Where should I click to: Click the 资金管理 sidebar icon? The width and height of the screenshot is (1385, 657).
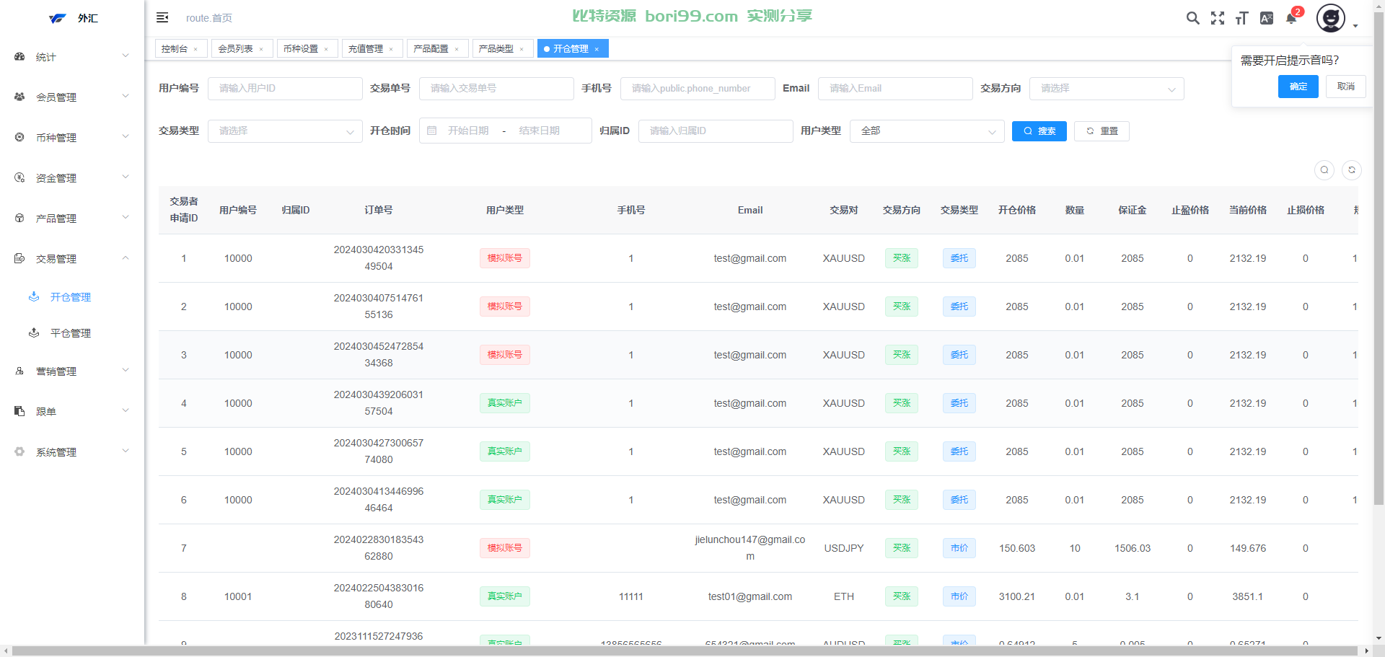click(x=19, y=177)
